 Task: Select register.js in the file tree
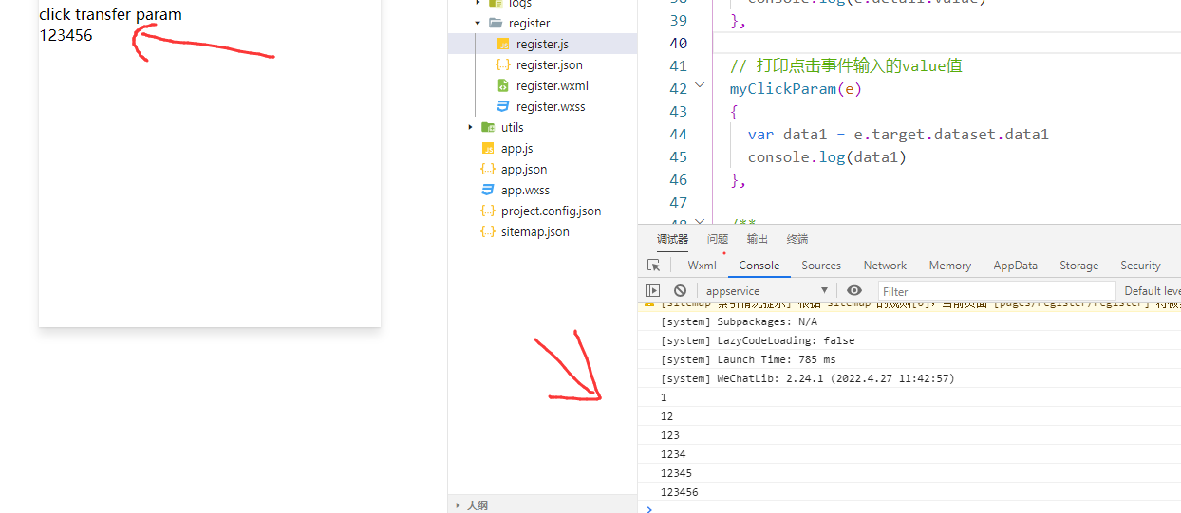[543, 44]
